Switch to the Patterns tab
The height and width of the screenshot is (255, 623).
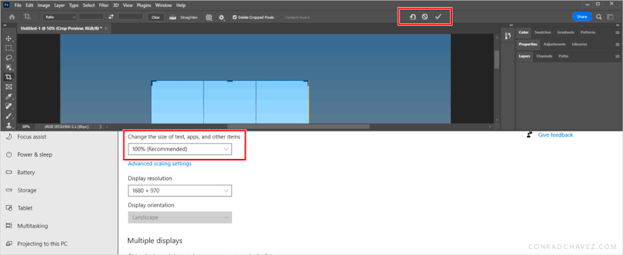click(x=587, y=32)
